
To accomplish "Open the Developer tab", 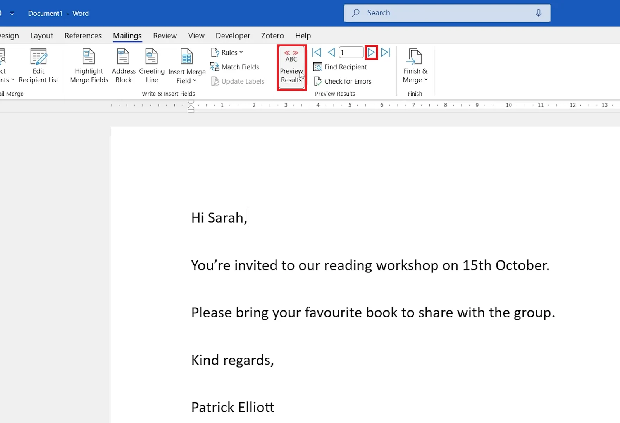I will [233, 36].
